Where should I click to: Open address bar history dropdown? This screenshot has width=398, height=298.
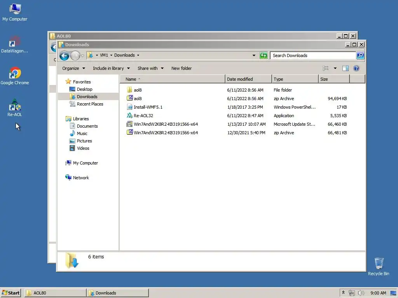click(x=254, y=55)
